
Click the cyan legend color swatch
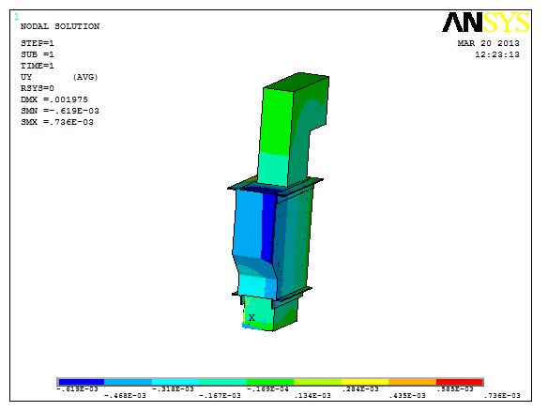(175, 382)
